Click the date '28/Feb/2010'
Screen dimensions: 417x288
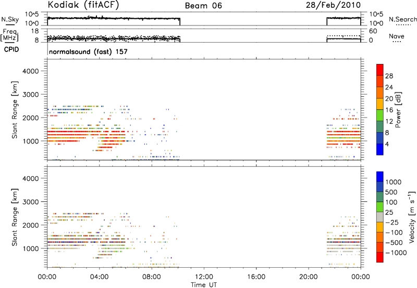point(333,5)
